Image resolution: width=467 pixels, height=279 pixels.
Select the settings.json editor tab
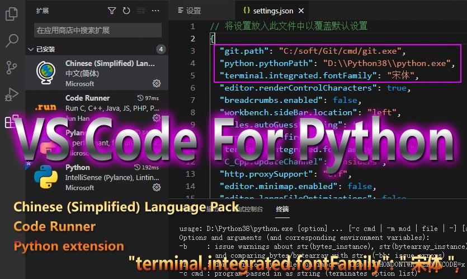point(273,11)
